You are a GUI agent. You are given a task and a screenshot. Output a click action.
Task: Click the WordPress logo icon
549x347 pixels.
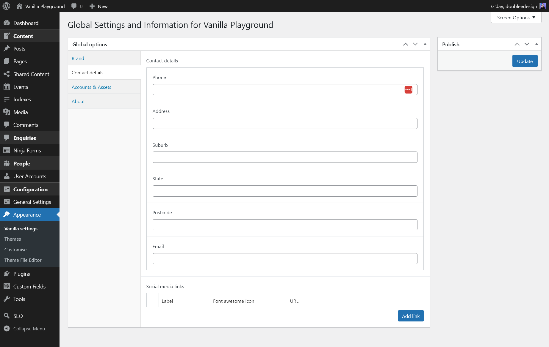tap(6, 6)
